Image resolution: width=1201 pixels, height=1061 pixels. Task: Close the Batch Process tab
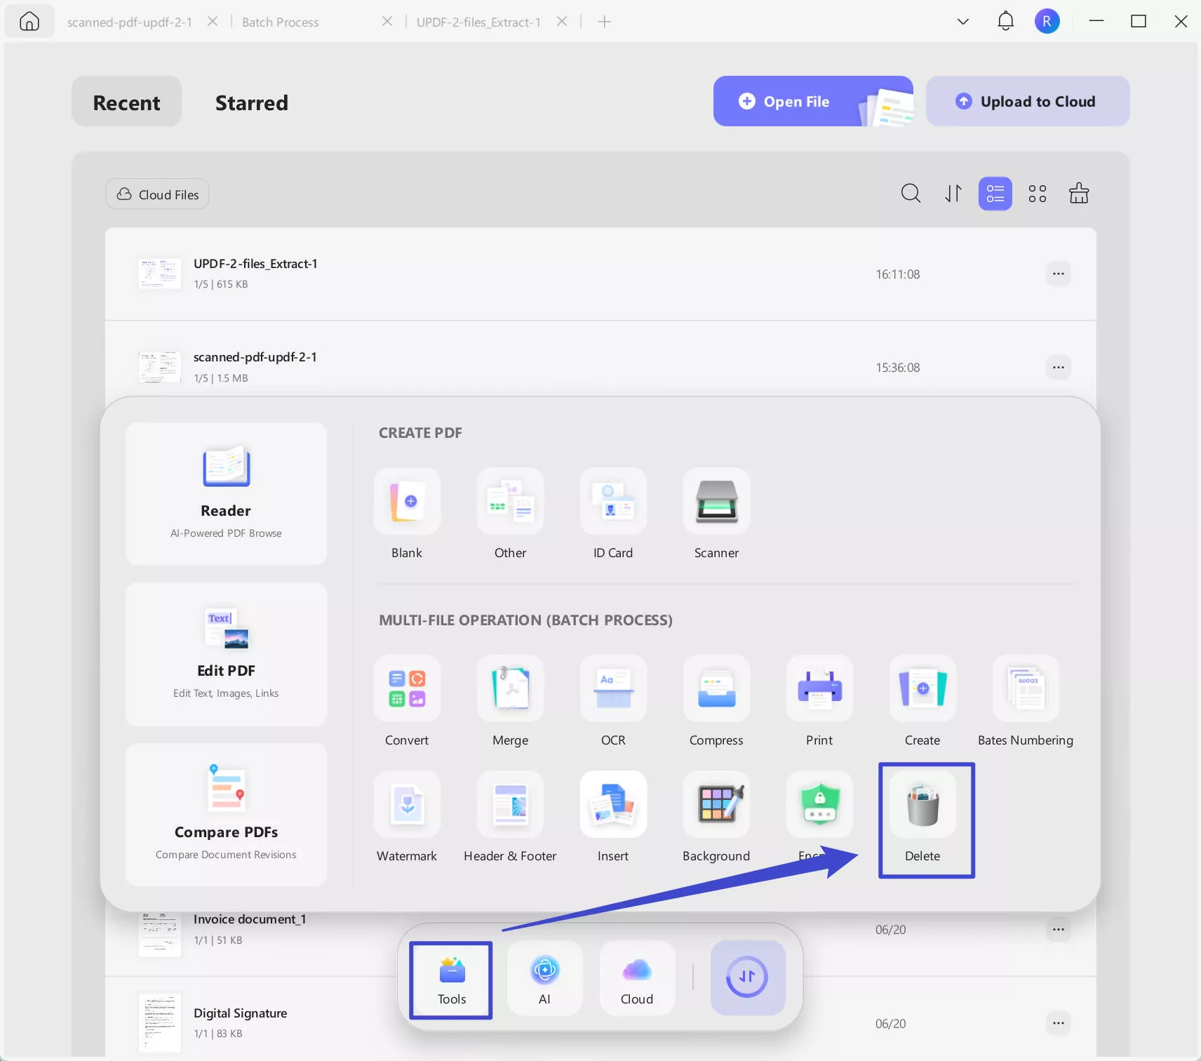(387, 21)
